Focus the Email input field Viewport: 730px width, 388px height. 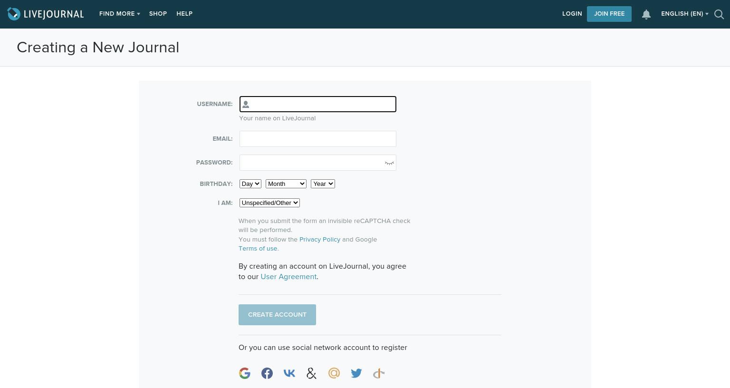point(318,139)
